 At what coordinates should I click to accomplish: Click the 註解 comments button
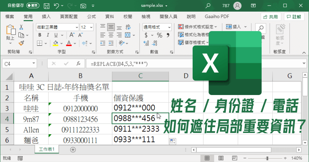pos(294,17)
